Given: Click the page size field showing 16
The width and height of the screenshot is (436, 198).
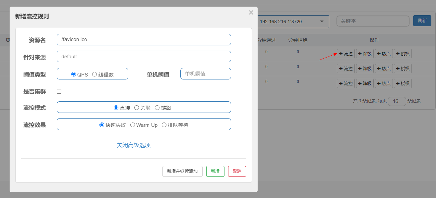Looking at the screenshot, I should [x=397, y=101].
